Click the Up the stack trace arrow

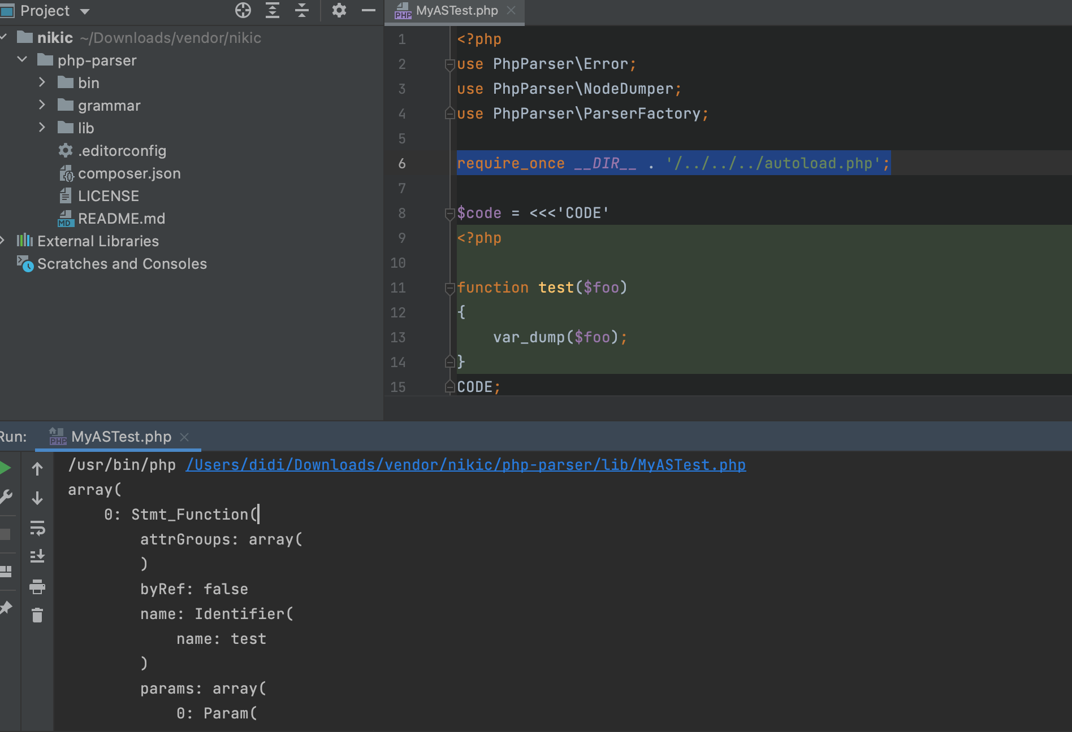pos(37,469)
